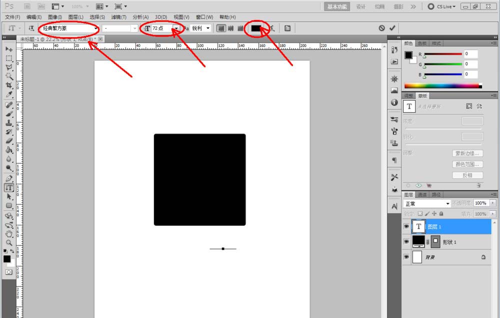The width and height of the screenshot is (500, 318).
Task: Select the 基本功能 workspace
Action: pos(336,7)
